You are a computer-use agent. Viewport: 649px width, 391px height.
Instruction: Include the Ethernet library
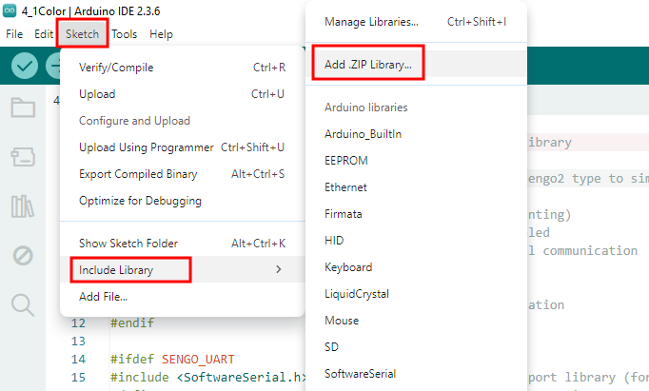(416, 187)
